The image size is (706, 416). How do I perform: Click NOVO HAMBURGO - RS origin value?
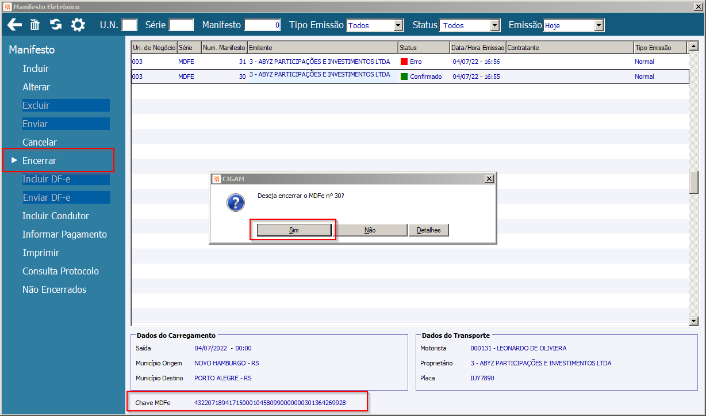point(227,363)
